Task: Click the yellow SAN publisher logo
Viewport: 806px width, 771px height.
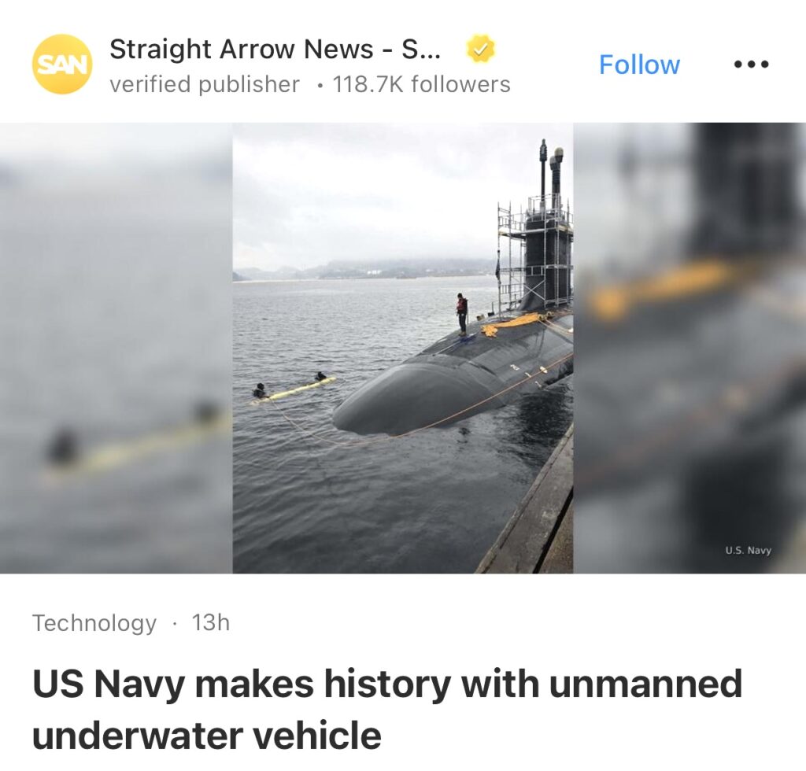Action: click(x=62, y=65)
